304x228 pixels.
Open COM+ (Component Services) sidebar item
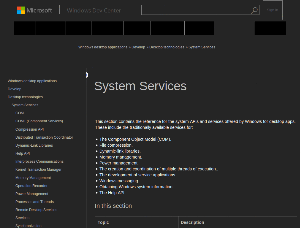click(x=39, y=121)
